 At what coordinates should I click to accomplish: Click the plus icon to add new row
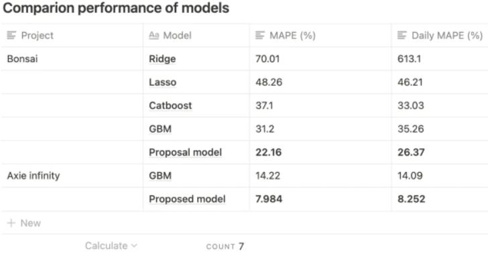11,223
